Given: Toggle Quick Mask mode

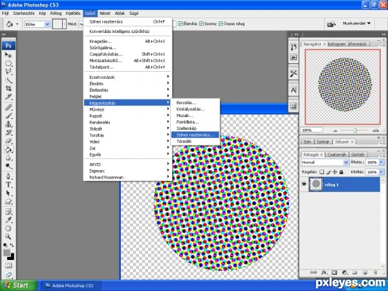Looking at the screenshot, I should 8,266.
